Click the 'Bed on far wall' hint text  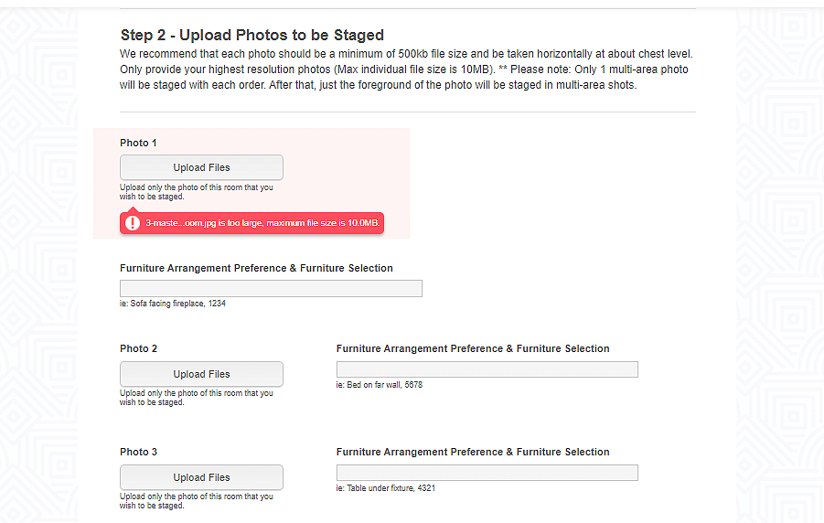pos(379,385)
